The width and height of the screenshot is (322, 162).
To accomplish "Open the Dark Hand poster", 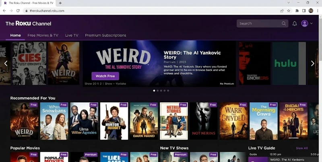I will click(x=144, y=121).
